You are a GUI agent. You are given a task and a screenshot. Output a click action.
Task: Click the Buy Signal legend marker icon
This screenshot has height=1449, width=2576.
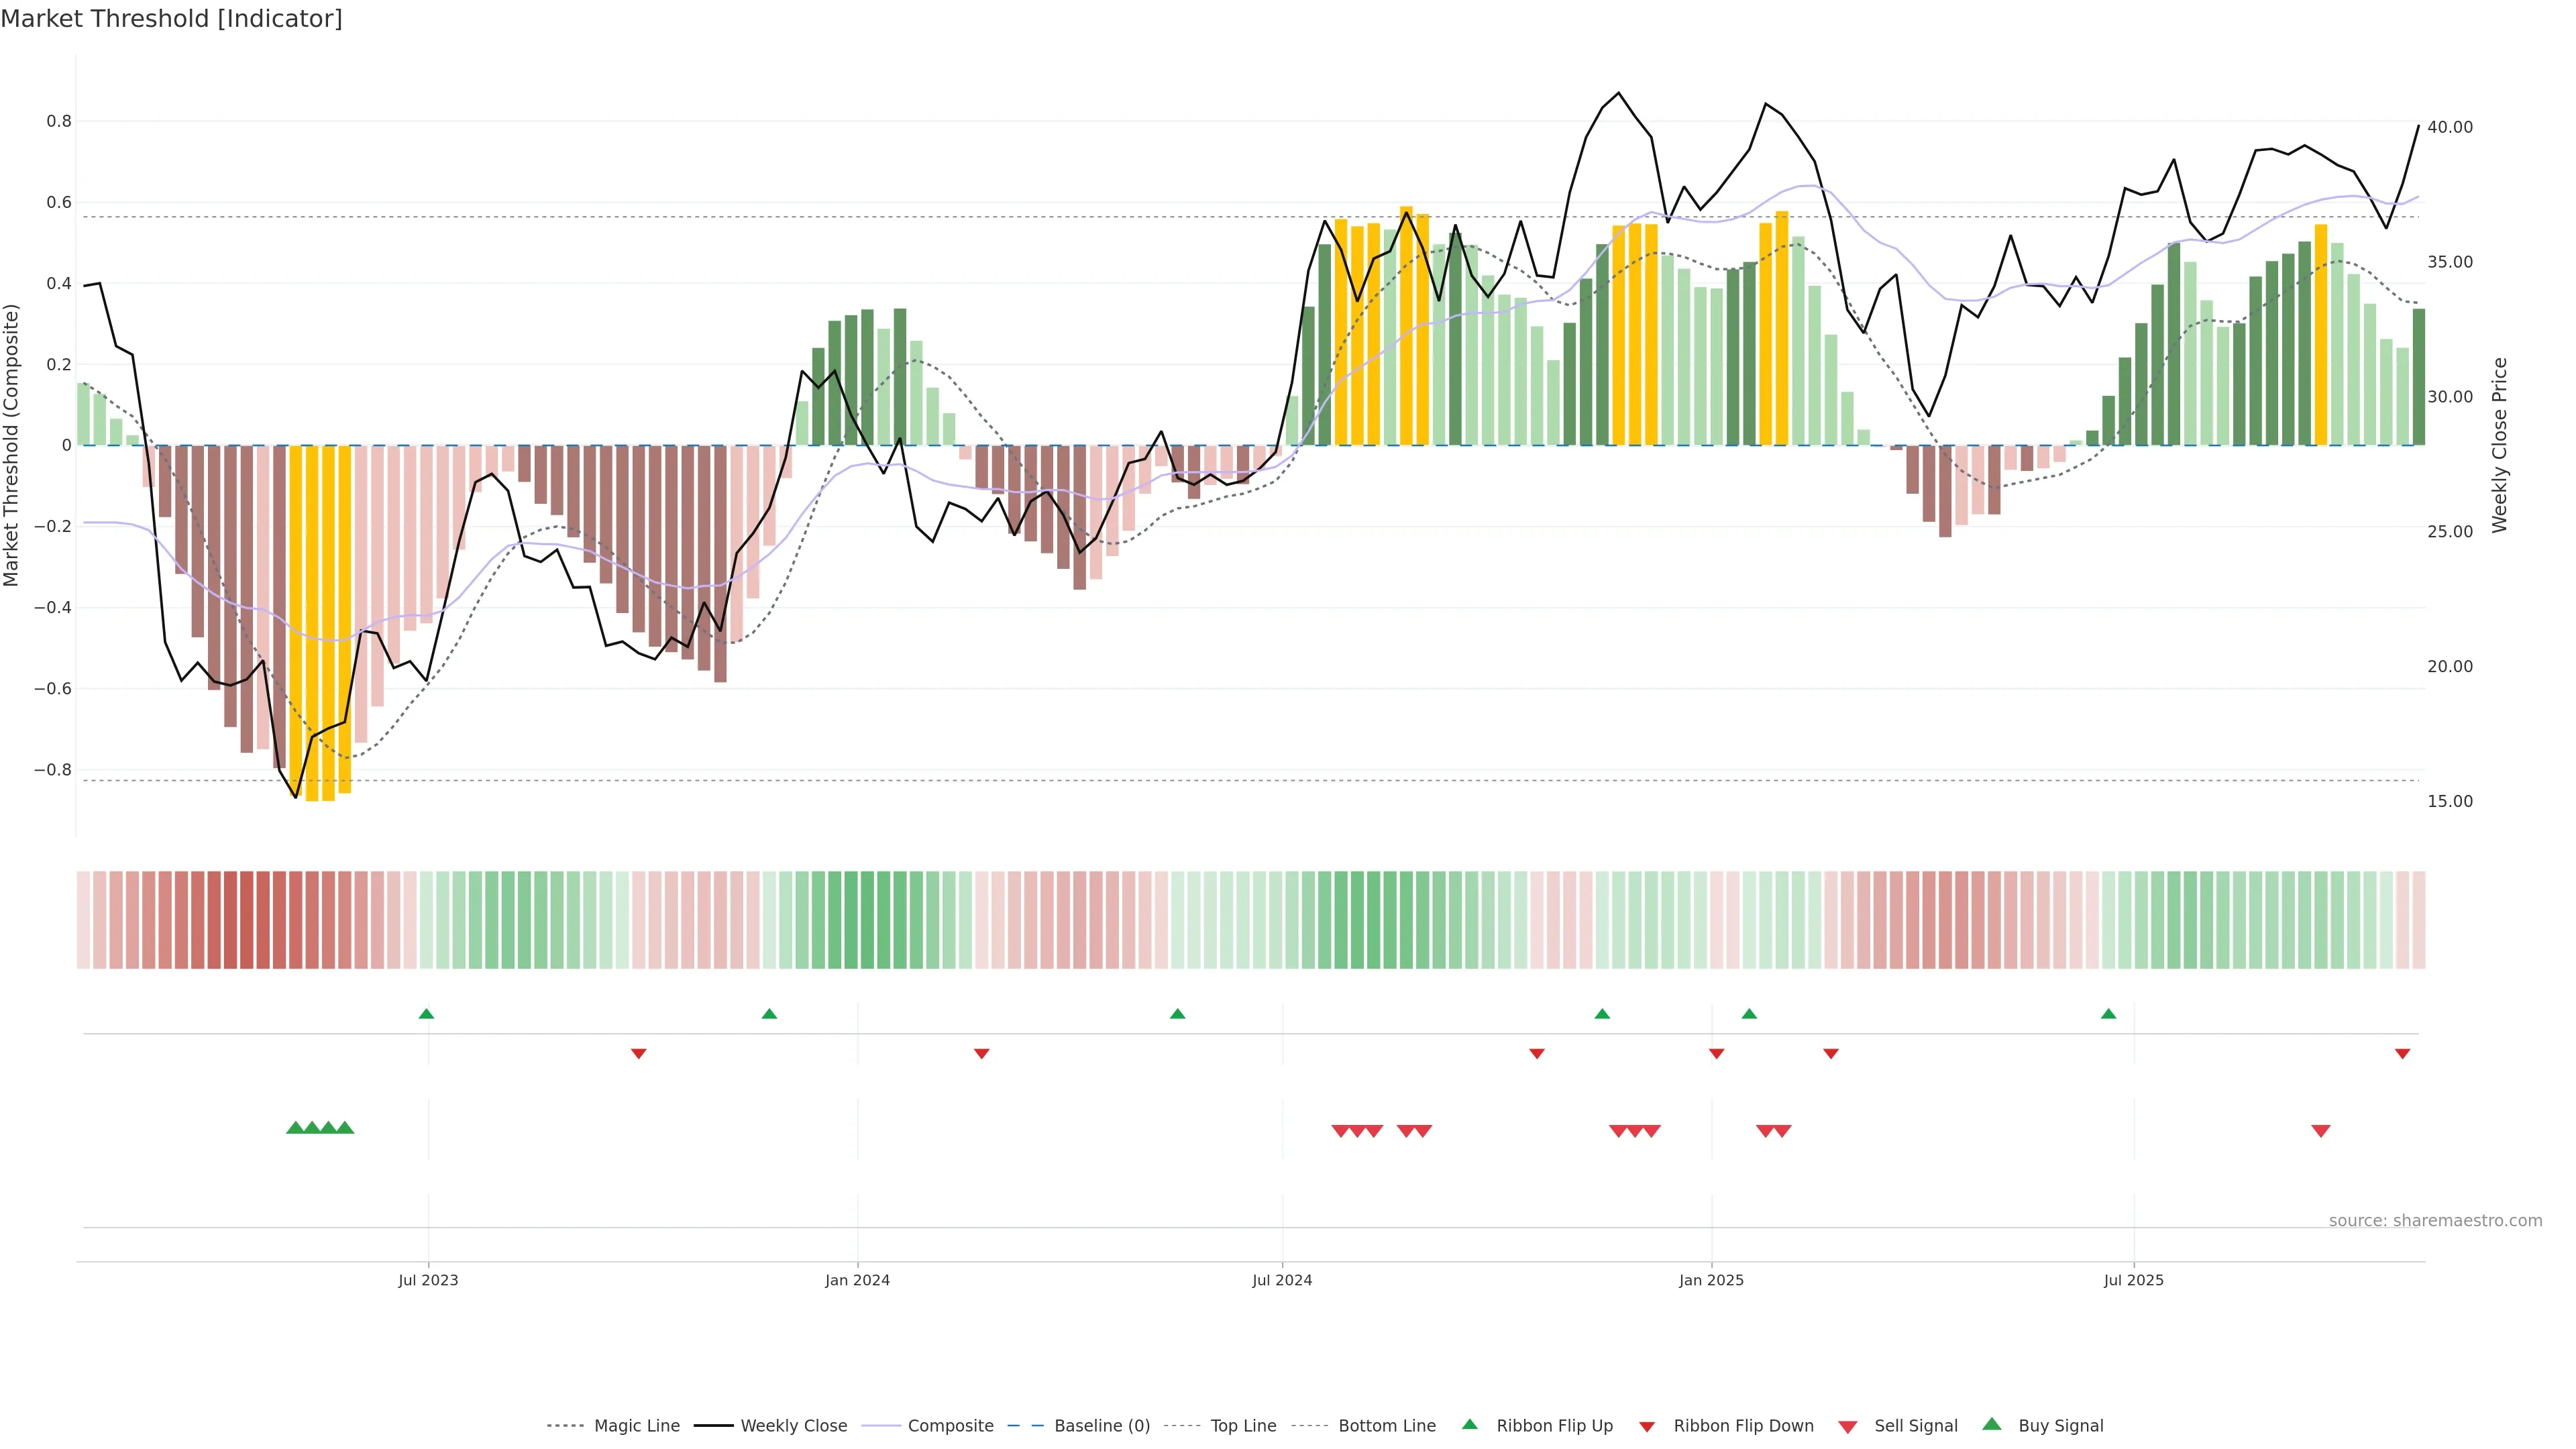tap(1991, 1424)
